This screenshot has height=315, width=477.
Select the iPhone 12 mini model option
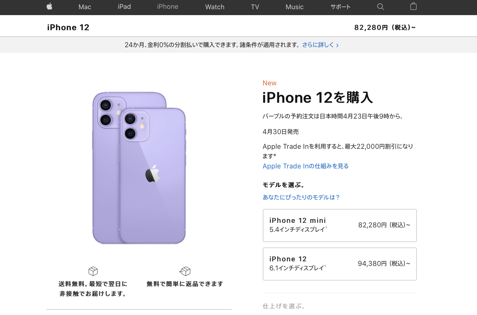(340, 225)
